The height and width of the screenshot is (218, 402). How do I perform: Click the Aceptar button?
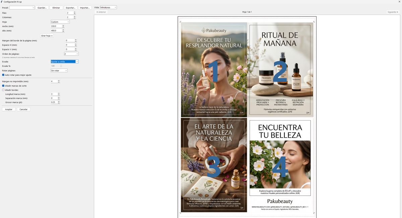point(9,109)
